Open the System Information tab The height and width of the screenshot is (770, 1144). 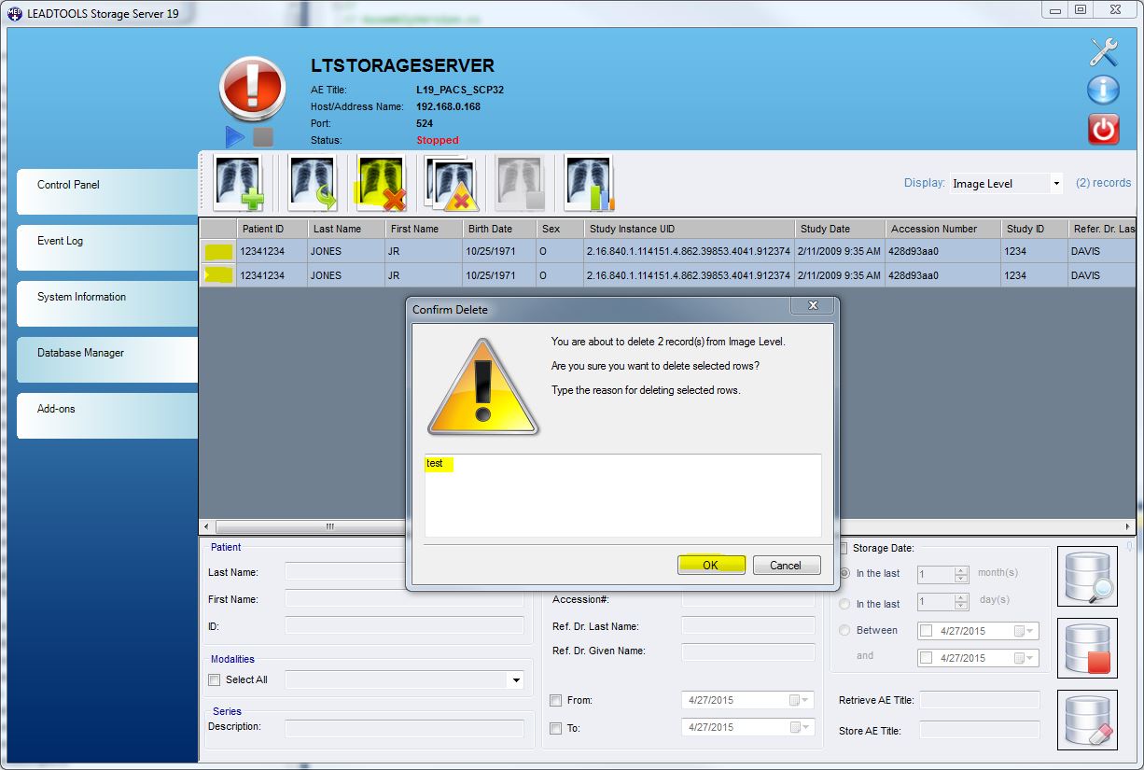[107, 304]
